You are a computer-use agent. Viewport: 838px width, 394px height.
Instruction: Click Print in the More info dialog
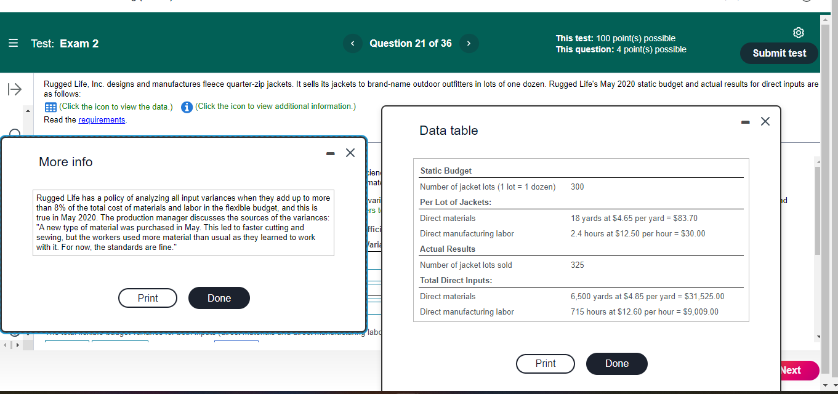[148, 298]
